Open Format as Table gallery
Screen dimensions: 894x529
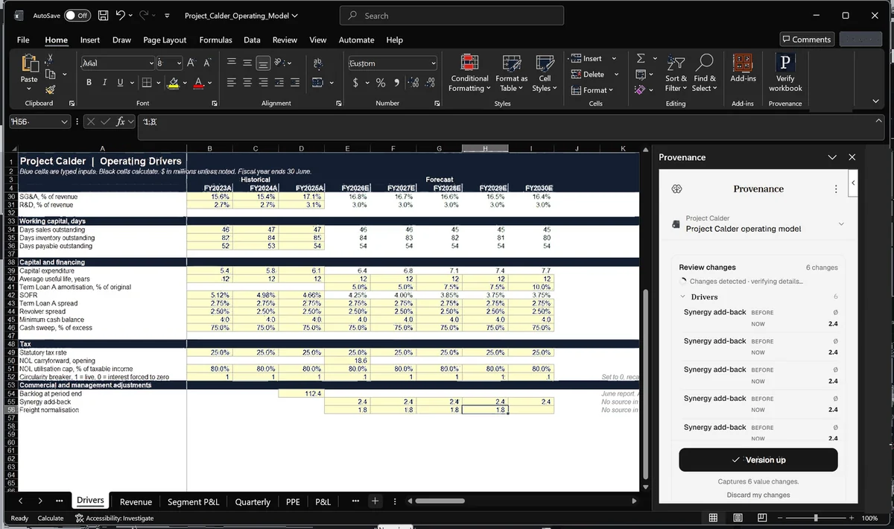click(511, 73)
